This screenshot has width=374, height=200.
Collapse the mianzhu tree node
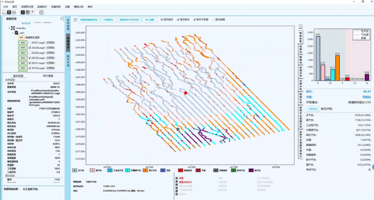click(9, 28)
